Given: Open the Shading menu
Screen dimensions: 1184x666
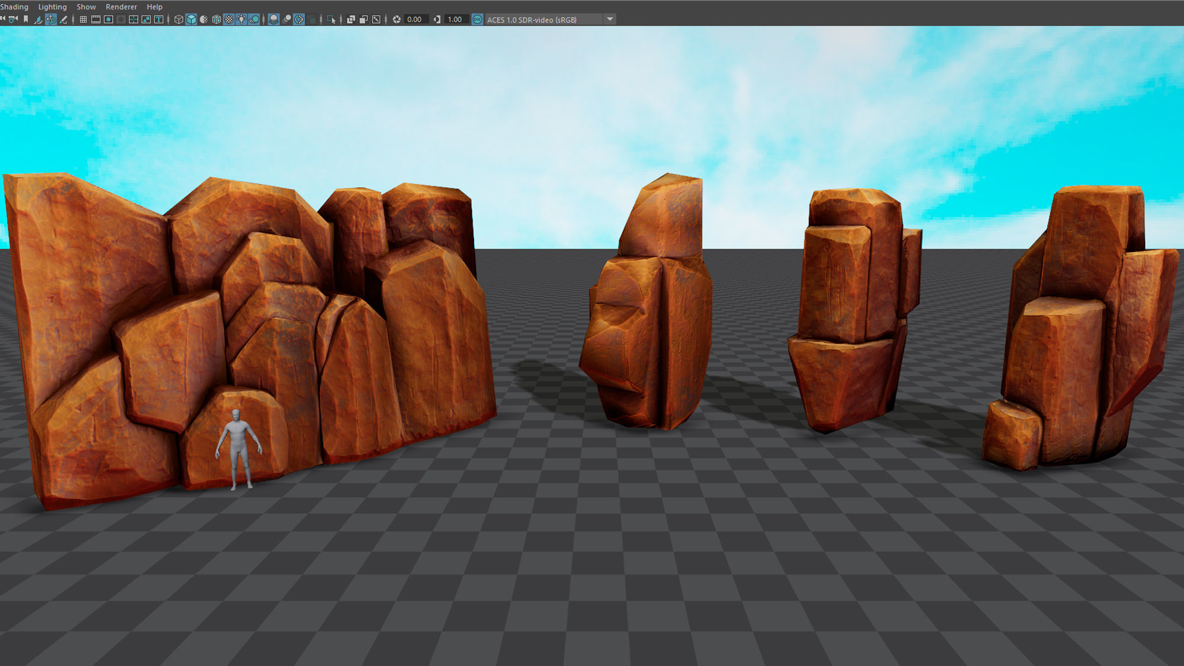Looking at the screenshot, I should click(14, 7).
